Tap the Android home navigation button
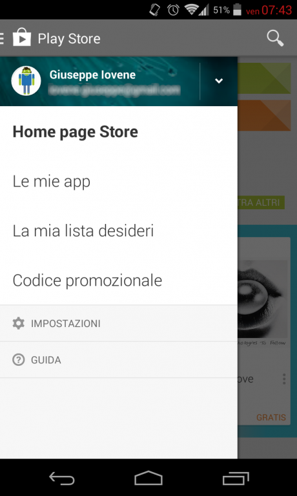Viewport: 297px width, 496px height. pyautogui.click(x=148, y=478)
